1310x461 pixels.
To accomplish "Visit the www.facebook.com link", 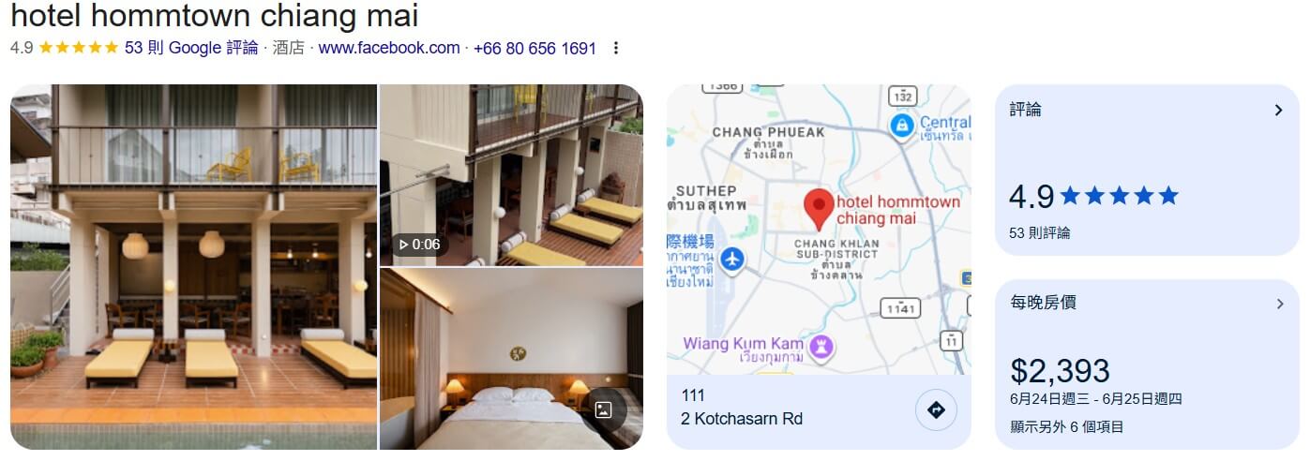I will pos(389,48).
